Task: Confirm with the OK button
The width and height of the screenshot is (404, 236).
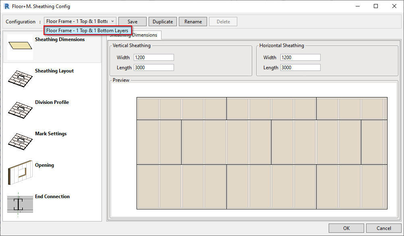Action: [x=346, y=228]
